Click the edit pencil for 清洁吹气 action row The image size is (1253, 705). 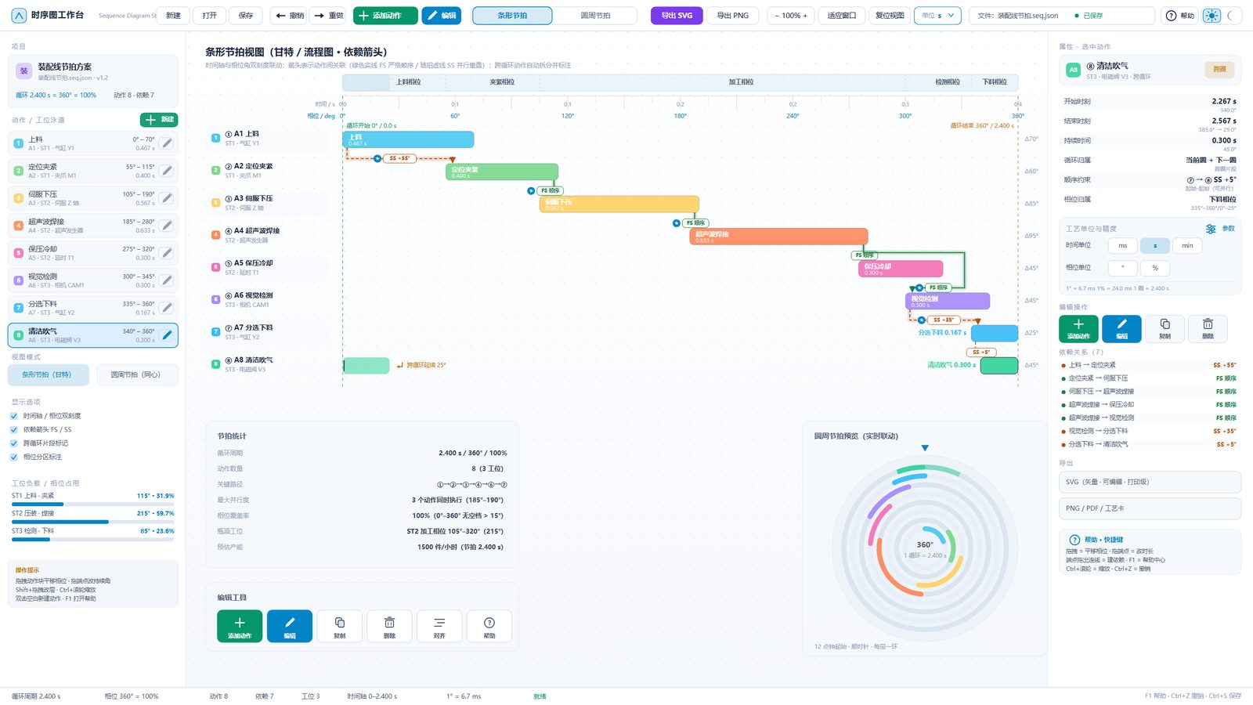166,335
